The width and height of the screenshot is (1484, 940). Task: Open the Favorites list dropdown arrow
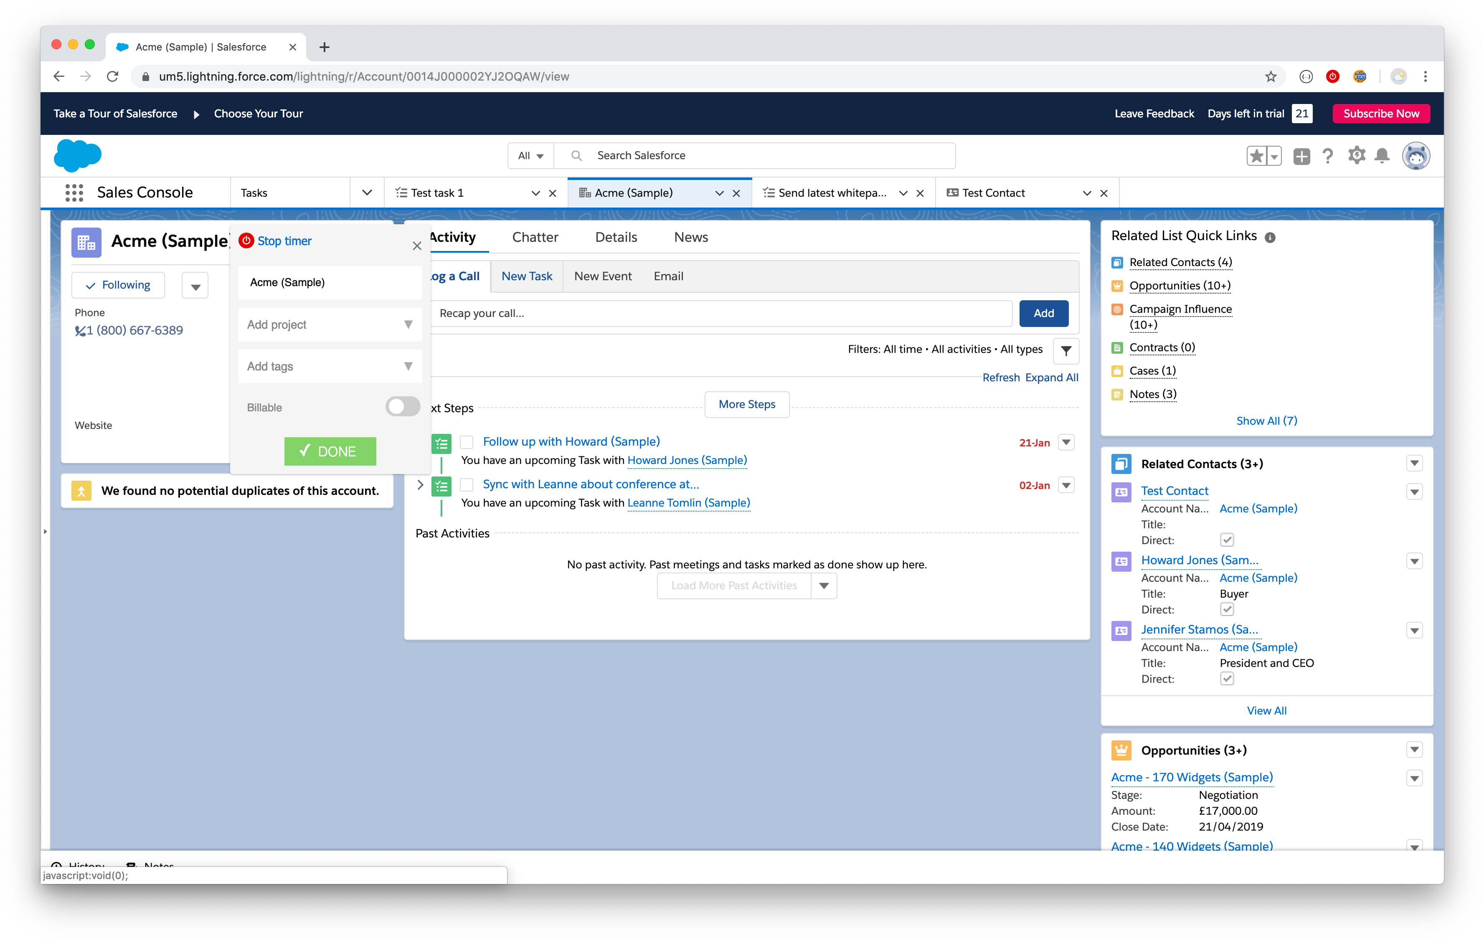[1274, 157]
